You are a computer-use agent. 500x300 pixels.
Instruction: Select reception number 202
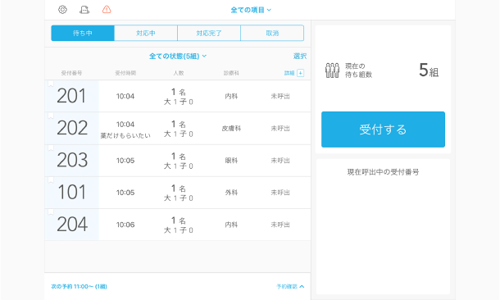72,128
